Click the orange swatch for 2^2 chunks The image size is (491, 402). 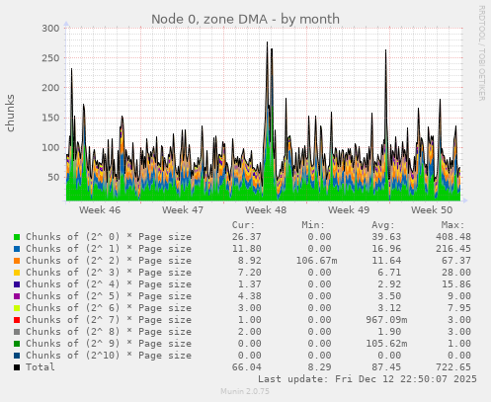click(17, 261)
